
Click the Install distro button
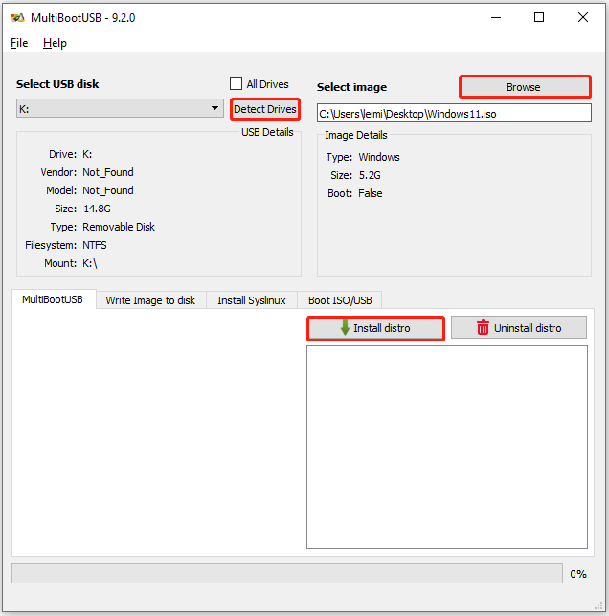(376, 328)
